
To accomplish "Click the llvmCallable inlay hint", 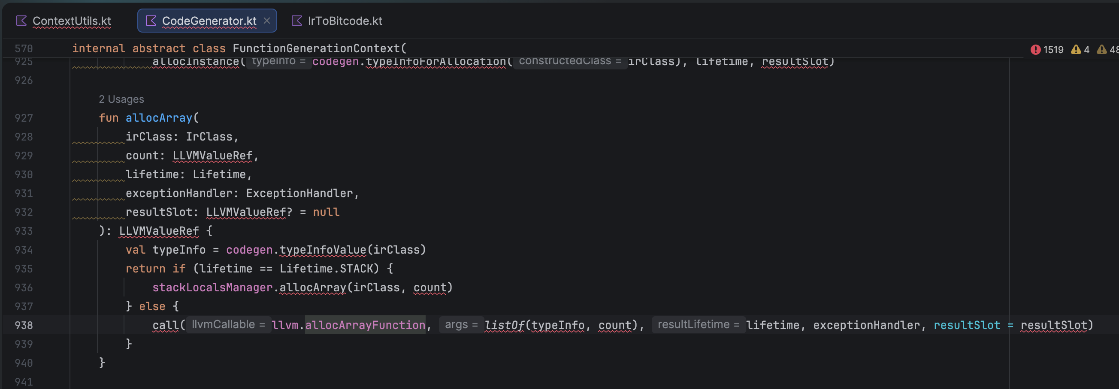I will pos(228,325).
